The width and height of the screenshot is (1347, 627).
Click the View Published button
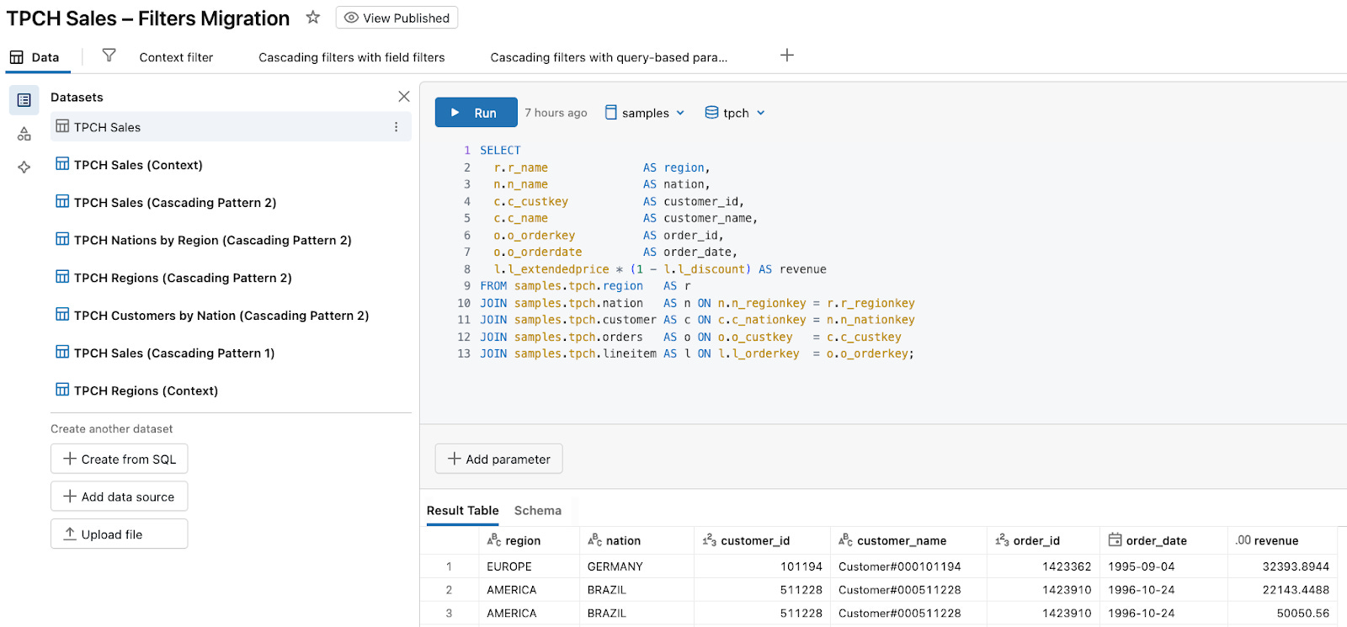(397, 18)
